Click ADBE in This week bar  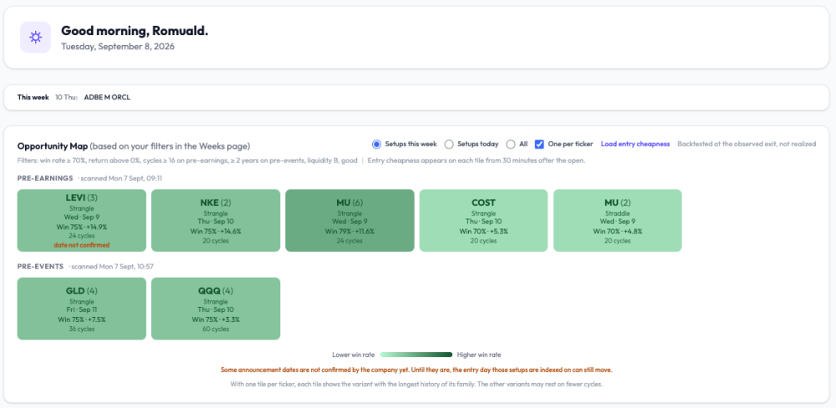[x=92, y=98]
